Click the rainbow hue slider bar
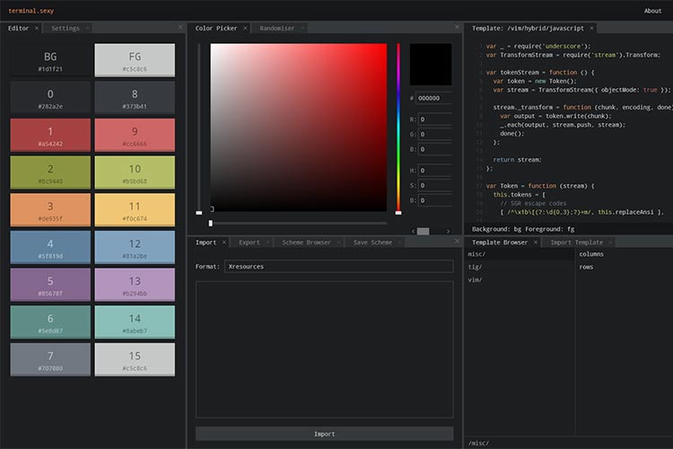This screenshot has height=449, width=673. point(398,128)
